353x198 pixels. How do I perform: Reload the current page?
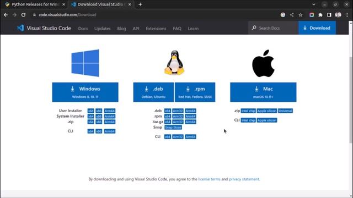pos(23,15)
